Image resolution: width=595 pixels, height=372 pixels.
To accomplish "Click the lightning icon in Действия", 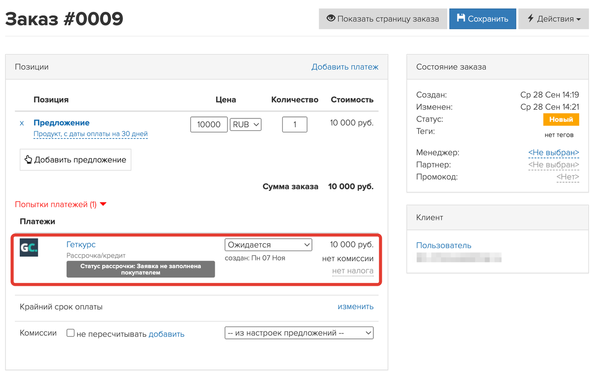I will 531,19.
